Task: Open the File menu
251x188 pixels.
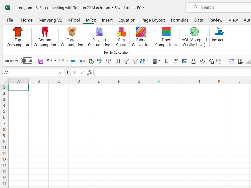Action: click(x=10, y=20)
